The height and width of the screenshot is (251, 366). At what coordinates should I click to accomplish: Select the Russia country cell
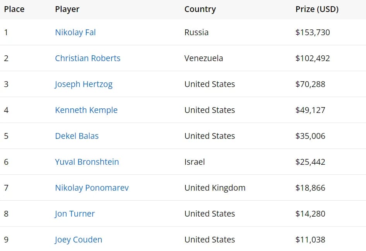pyautogui.click(x=196, y=32)
